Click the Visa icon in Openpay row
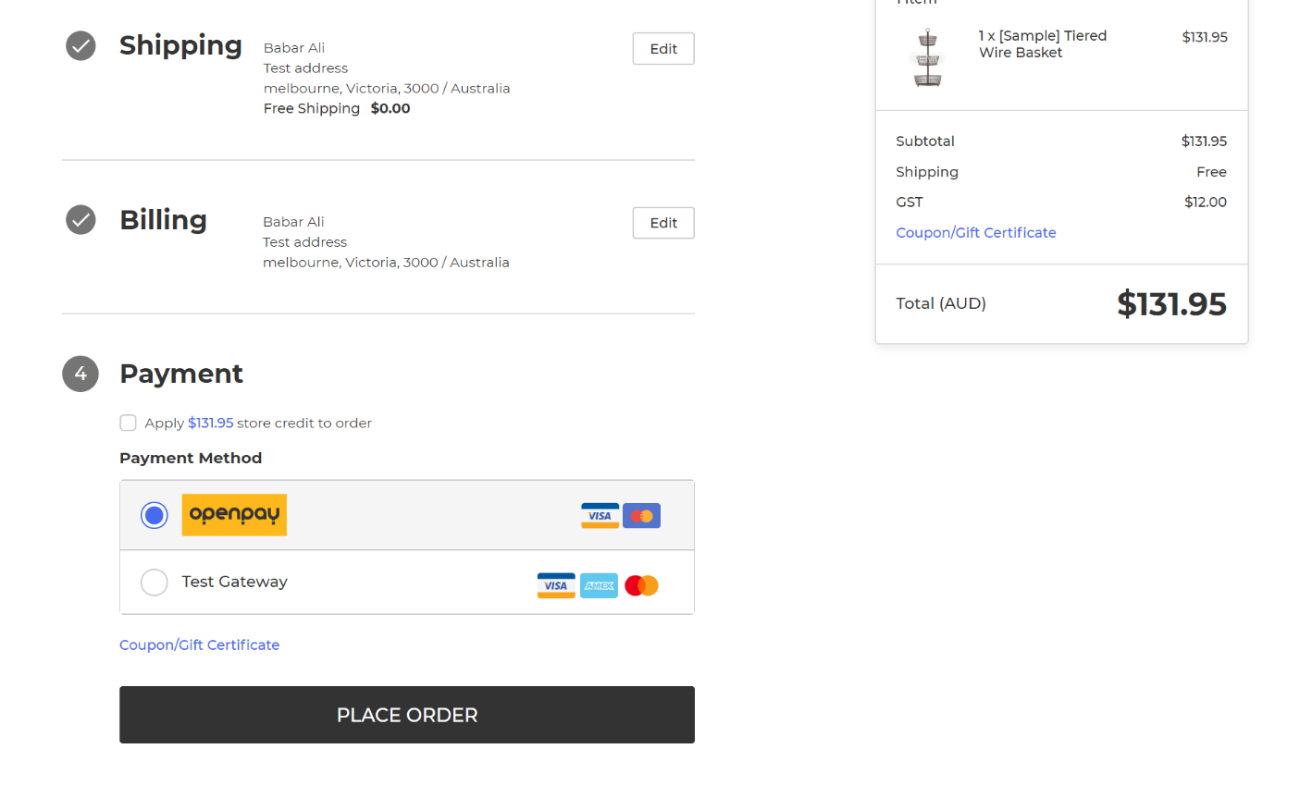Viewport: 1312px width, 798px height. pos(600,516)
